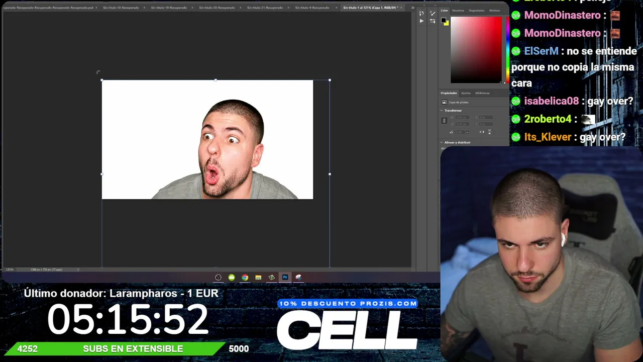Image resolution: width=643 pixels, height=362 pixels.
Task: Click the top-right transform handle
Action: (x=330, y=80)
